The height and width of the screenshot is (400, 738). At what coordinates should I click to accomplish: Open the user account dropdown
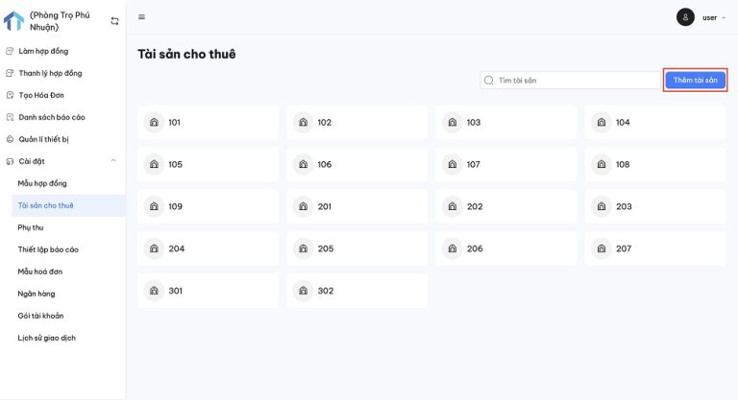pyautogui.click(x=712, y=17)
